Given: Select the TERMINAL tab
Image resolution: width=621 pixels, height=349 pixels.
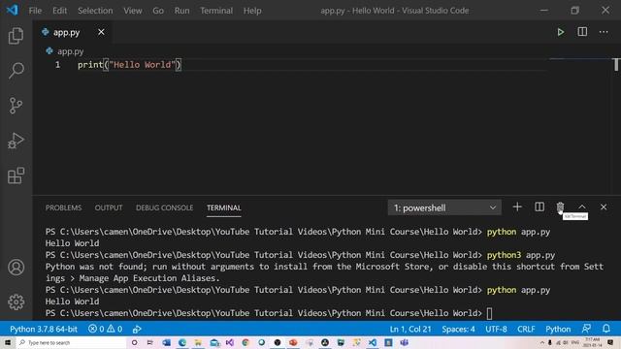Looking at the screenshot, I should point(224,208).
